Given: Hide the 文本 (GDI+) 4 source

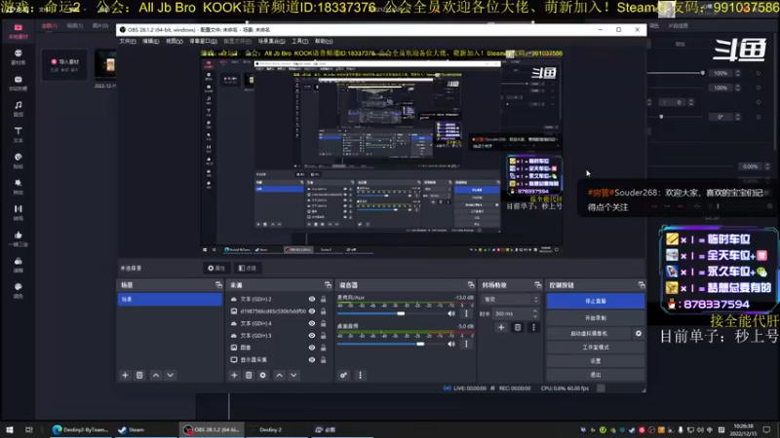Looking at the screenshot, I should pos(312,323).
